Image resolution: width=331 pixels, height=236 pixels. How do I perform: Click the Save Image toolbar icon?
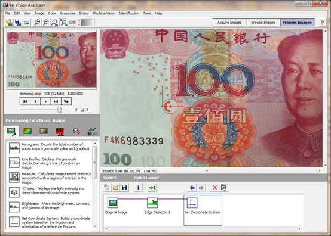(x=18, y=22)
